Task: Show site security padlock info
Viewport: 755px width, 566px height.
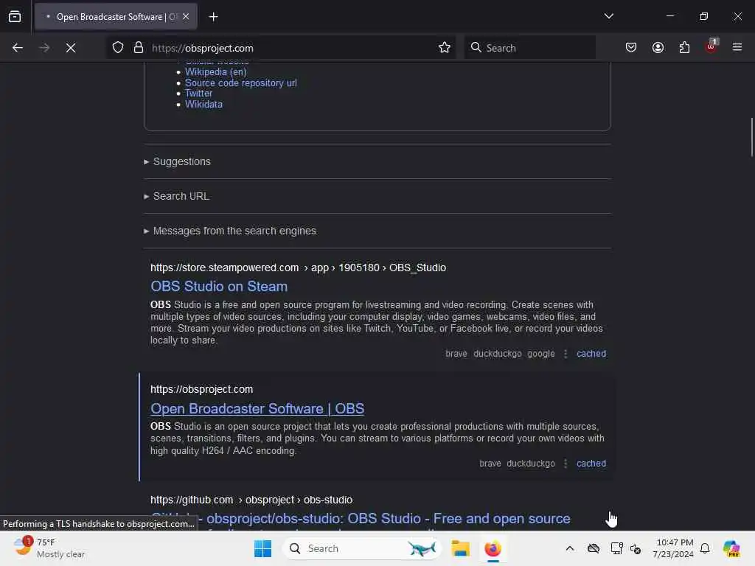Action: point(139,48)
